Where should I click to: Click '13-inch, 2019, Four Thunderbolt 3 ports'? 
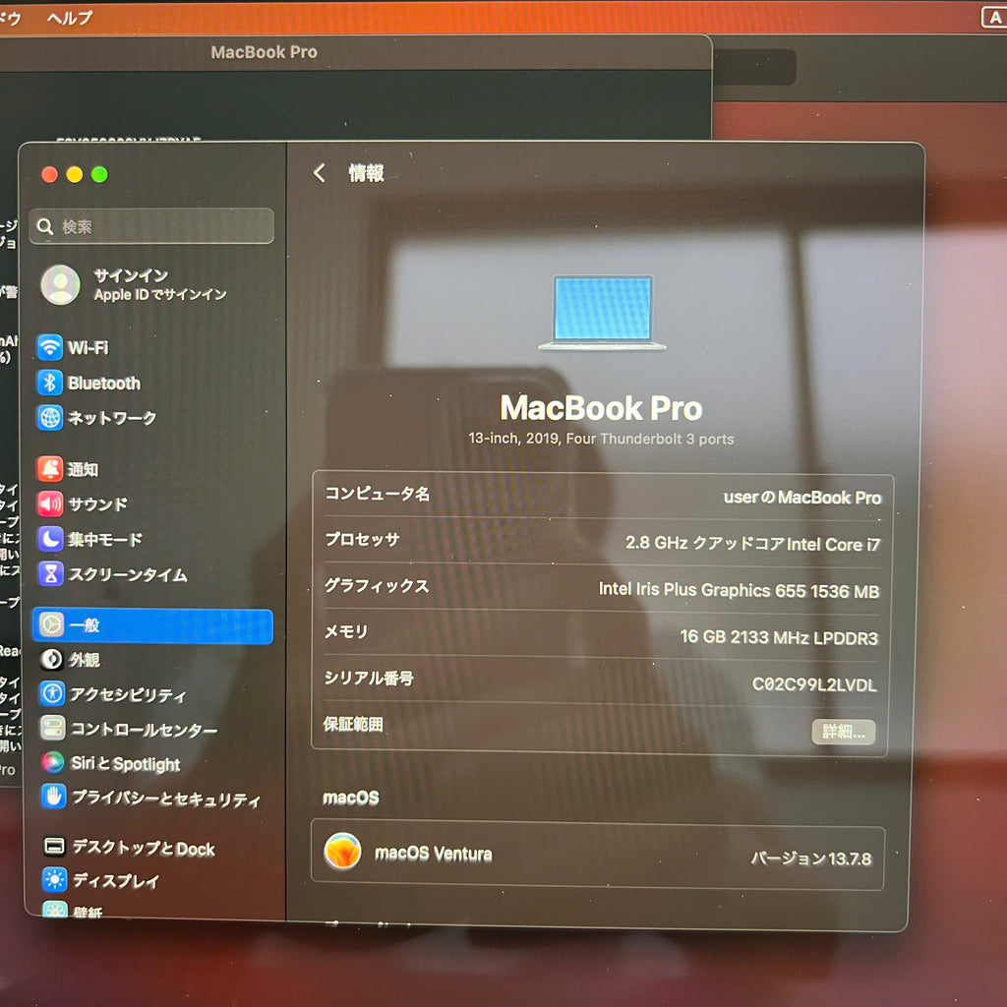coord(601,439)
